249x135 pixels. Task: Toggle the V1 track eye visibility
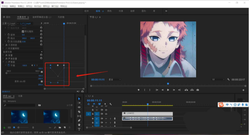click(x=106, y=114)
